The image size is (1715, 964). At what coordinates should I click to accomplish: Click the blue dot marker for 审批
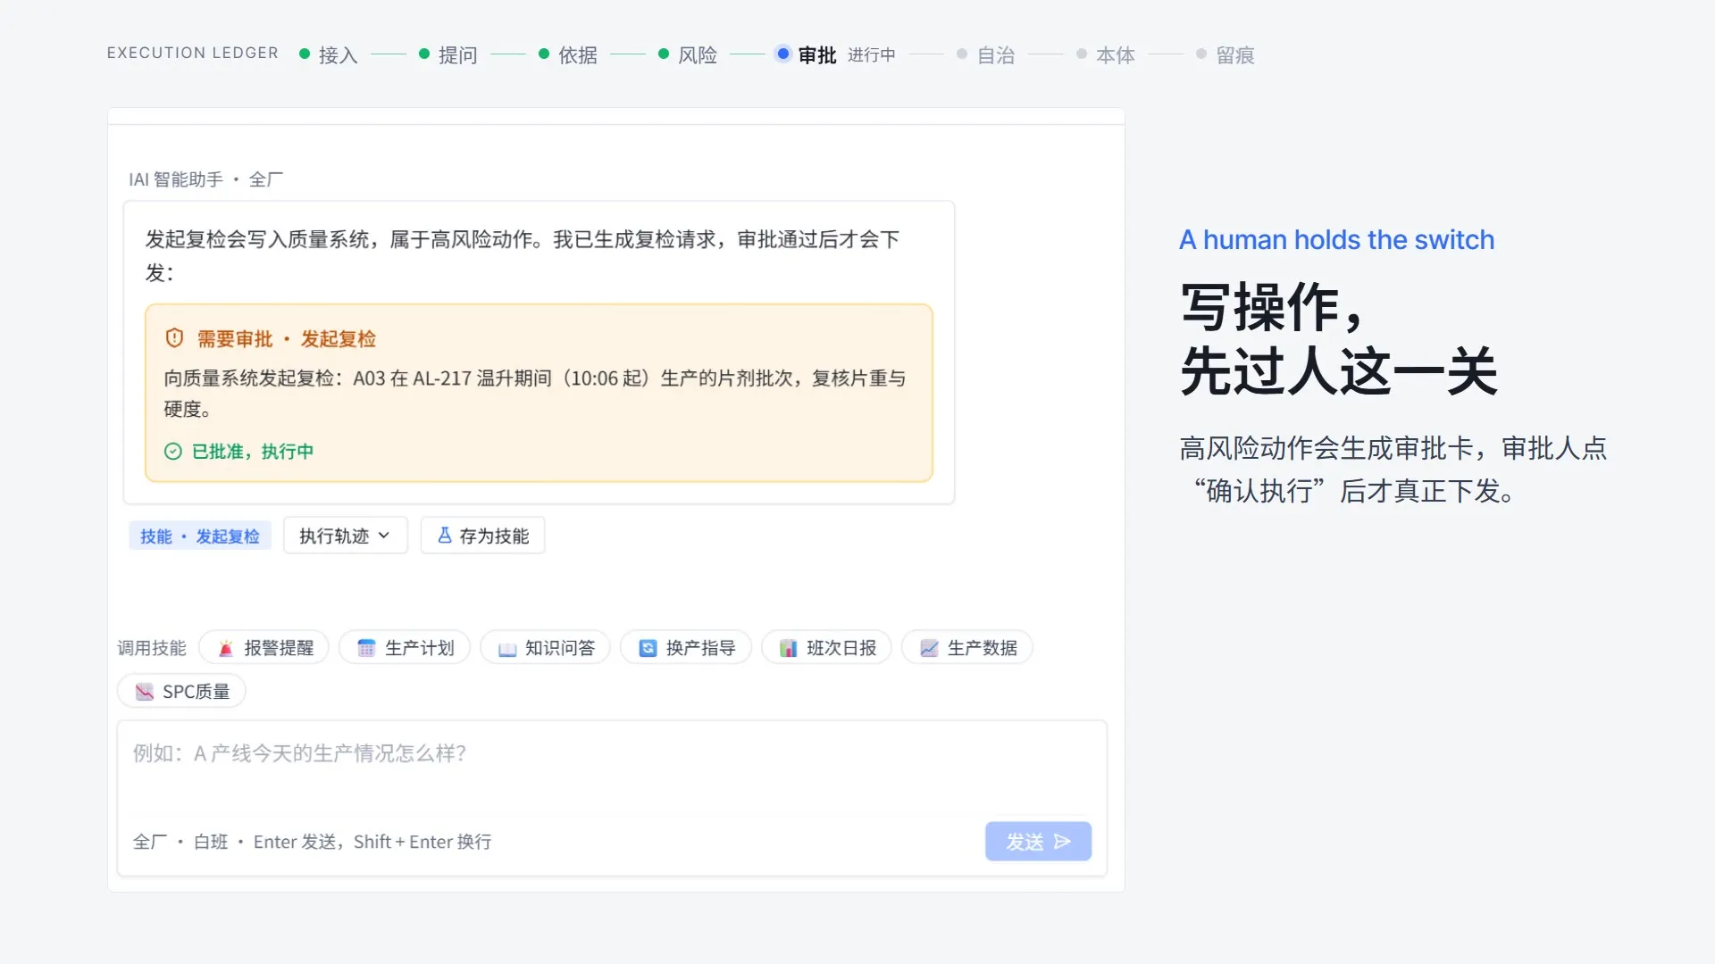click(783, 54)
